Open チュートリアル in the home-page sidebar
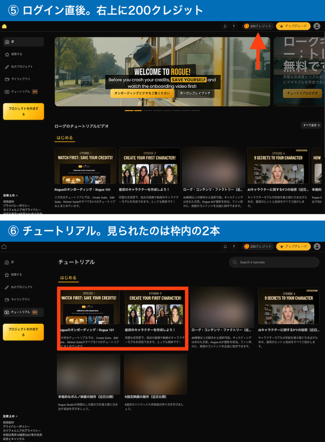Screen dimensions: 325x442 click(x=21, y=92)
